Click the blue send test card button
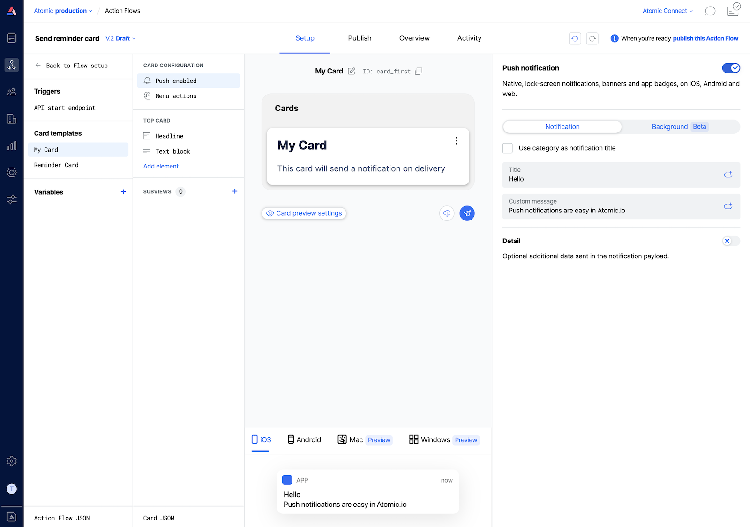This screenshot has width=750, height=527. point(467,213)
